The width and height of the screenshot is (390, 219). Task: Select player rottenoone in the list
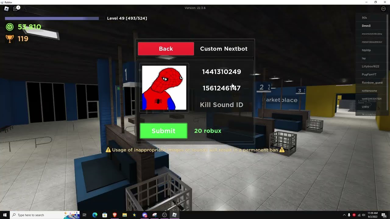[371, 91]
